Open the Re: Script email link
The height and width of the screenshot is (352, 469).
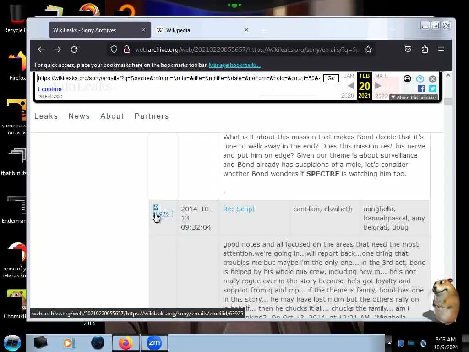pos(239,209)
